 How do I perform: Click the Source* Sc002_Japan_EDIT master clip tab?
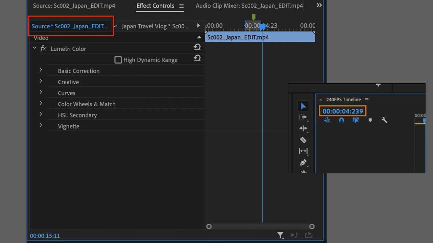pos(69,26)
